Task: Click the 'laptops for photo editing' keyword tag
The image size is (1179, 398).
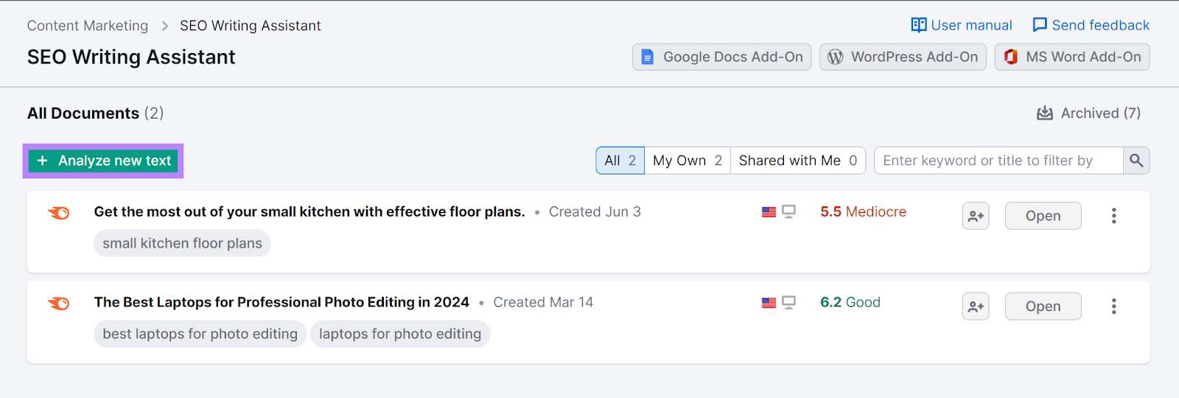Action: (x=400, y=334)
